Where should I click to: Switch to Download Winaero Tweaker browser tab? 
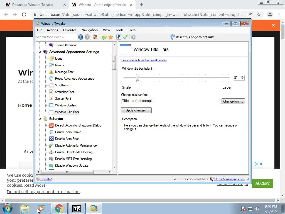tap(34, 5)
